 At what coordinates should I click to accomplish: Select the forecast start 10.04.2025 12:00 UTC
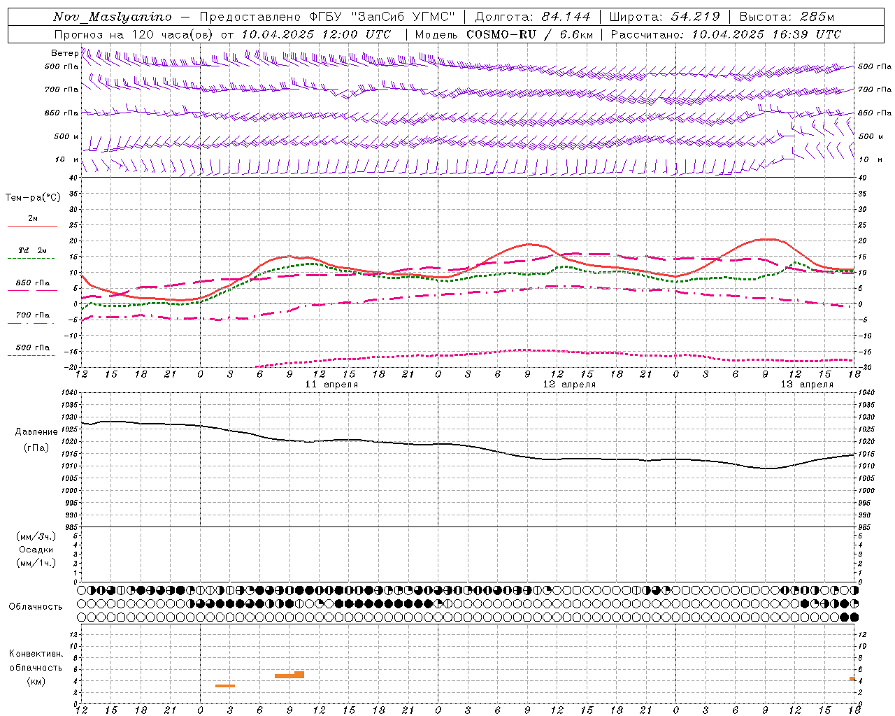coord(316,34)
